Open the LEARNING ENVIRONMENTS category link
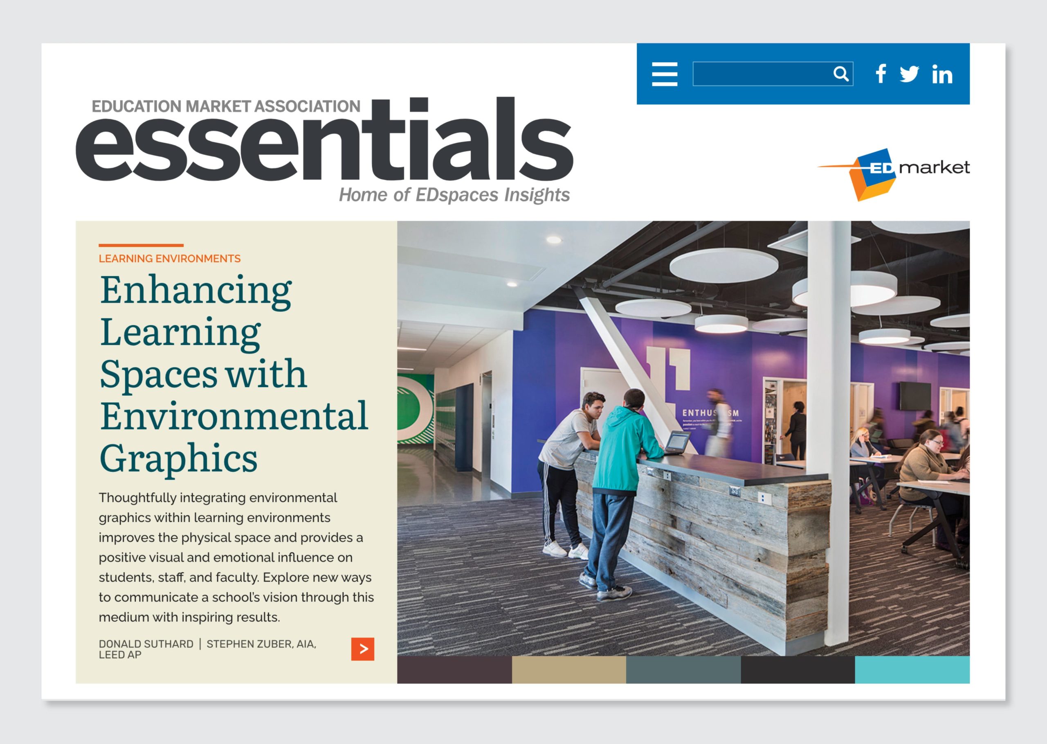The width and height of the screenshot is (1047, 744). (x=169, y=258)
